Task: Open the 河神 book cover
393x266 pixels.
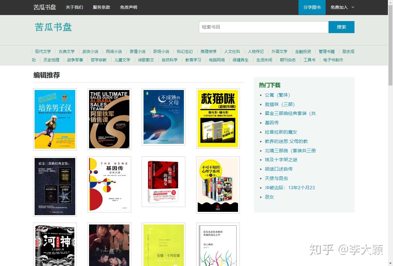Action: point(55,244)
